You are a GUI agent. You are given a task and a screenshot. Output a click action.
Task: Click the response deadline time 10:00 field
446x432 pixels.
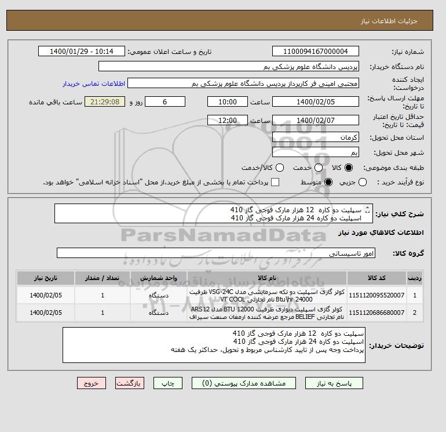coord(228,101)
